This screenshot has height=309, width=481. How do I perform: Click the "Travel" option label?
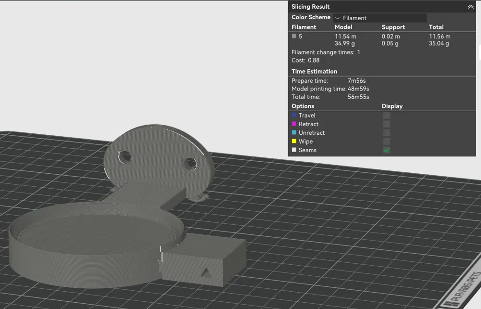point(307,116)
